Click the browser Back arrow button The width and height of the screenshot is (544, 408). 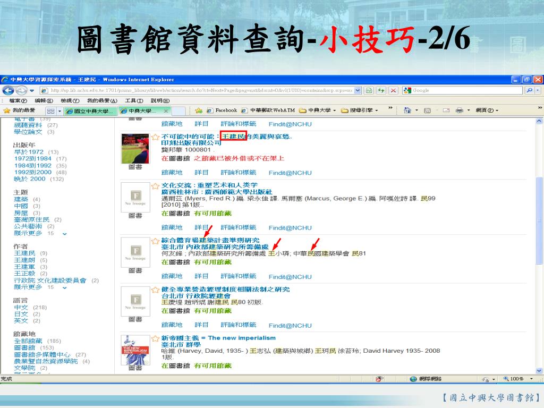click(x=8, y=90)
